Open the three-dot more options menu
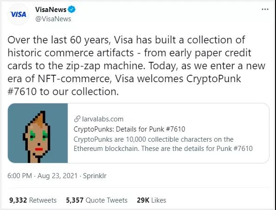Image resolution: width=276 pixels, height=210 pixels. (265, 9)
